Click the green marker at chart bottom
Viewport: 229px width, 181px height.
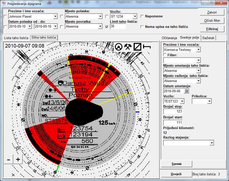click(x=58, y=168)
